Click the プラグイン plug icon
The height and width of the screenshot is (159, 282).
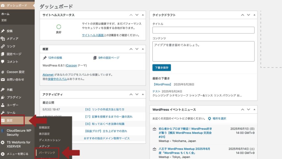(3, 97)
